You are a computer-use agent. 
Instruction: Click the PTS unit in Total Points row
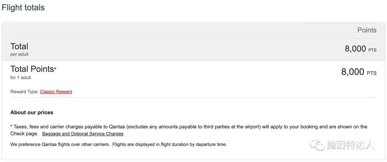point(372,73)
